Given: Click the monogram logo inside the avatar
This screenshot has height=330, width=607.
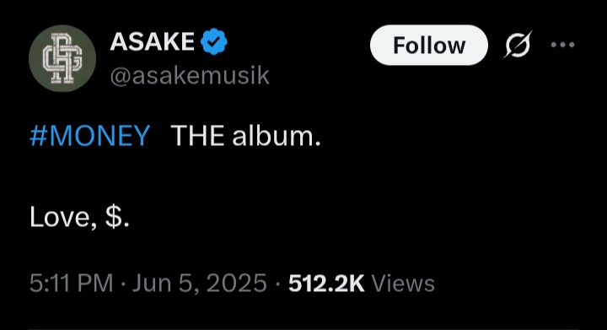Looking at the screenshot, I should click(x=62, y=58).
